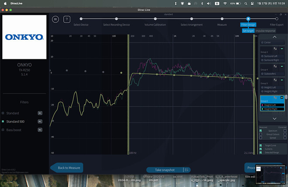Viewport: 288px width, 187px height.
Task: Click the snapshot folder icon
Action: pyautogui.click(x=186, y=170)
